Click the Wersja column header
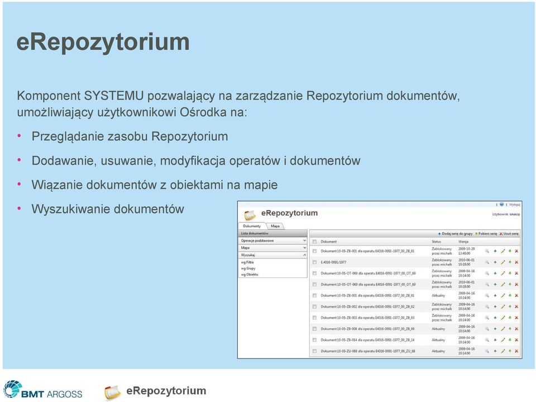536x402 pixels. (x=463, y=242)
